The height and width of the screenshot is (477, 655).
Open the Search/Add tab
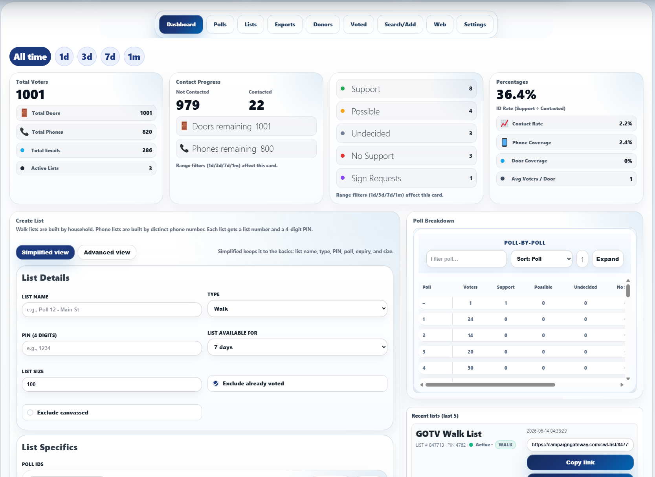point(400,24)
